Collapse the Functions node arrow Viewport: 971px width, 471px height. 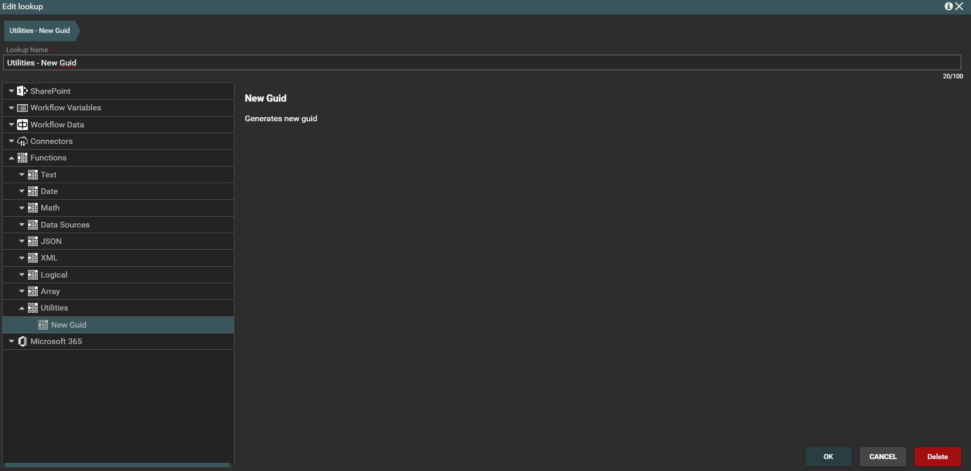[11, 158]
